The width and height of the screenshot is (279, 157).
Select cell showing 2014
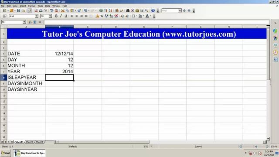click(59, 72)
